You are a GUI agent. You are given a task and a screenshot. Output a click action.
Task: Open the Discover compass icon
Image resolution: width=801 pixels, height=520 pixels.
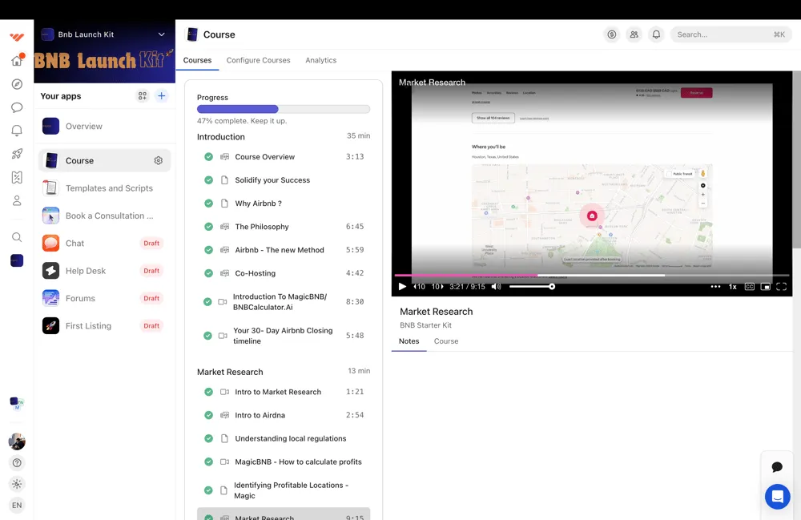[17, 84]
